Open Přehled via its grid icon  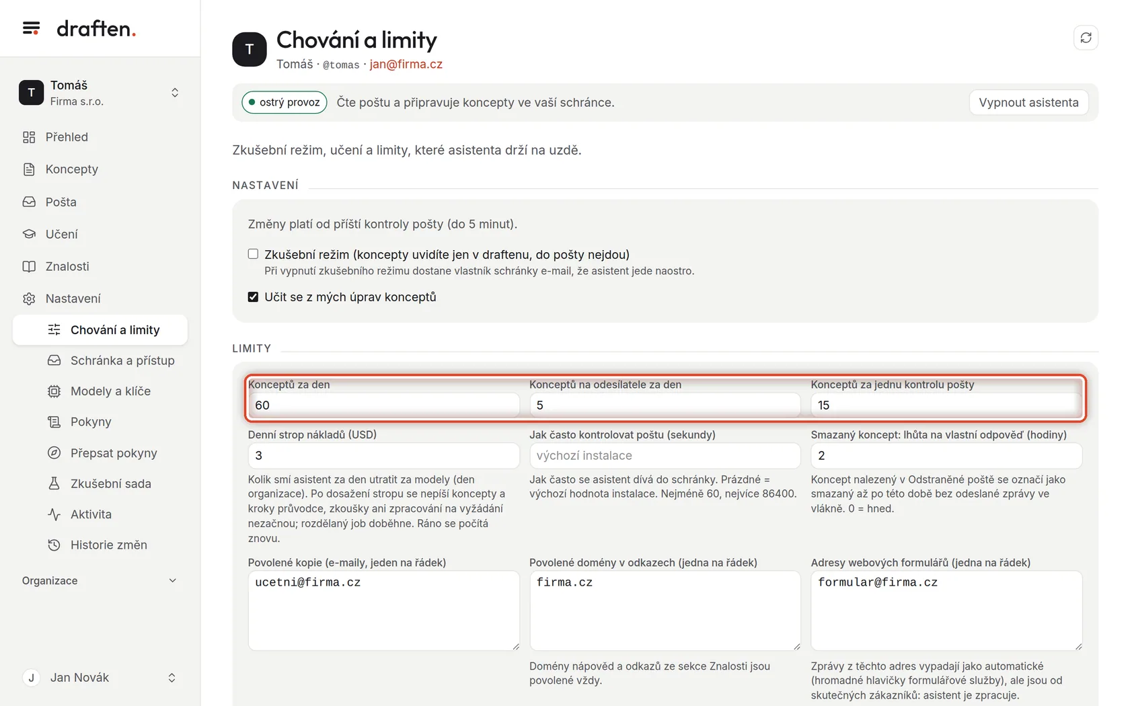click(x=29, y=137)
